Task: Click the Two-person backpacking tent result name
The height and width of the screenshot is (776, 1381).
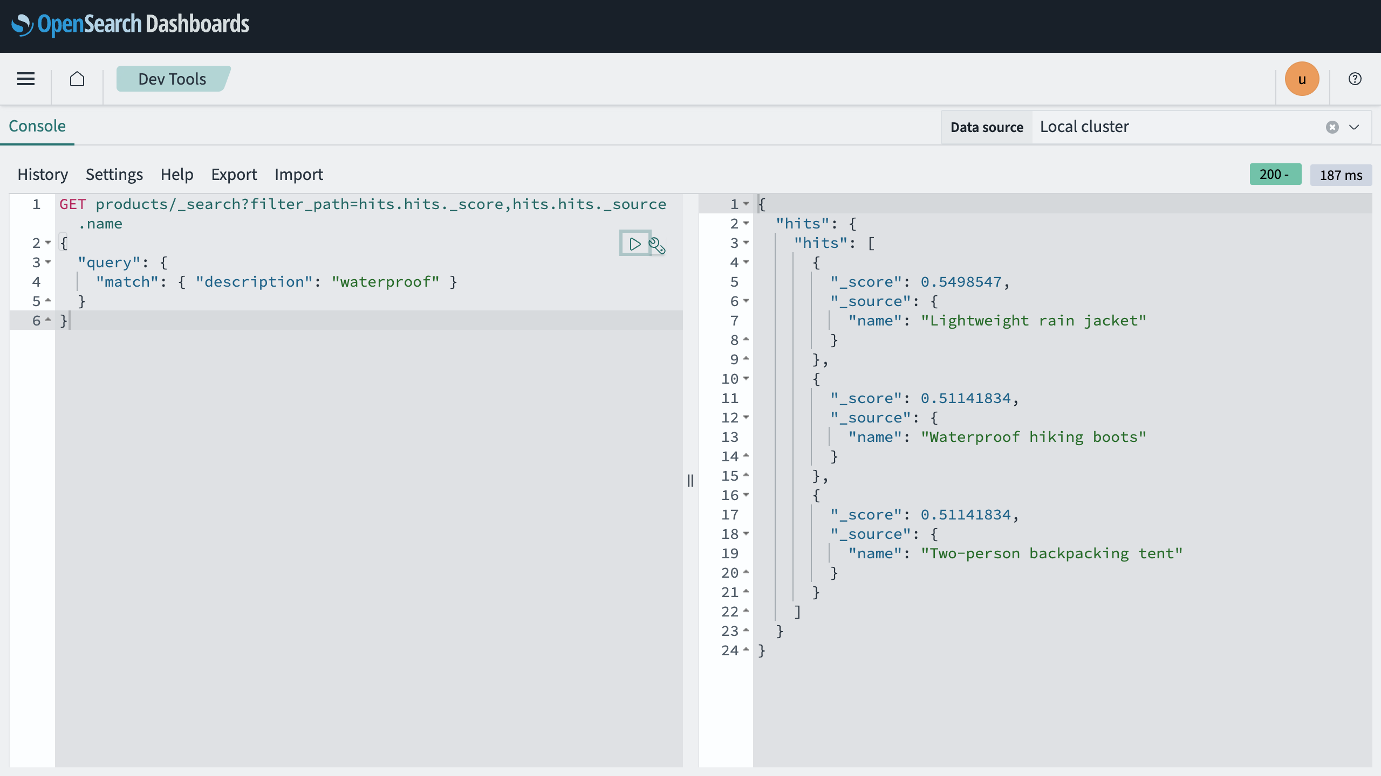Action: (x=1052, y=553)
